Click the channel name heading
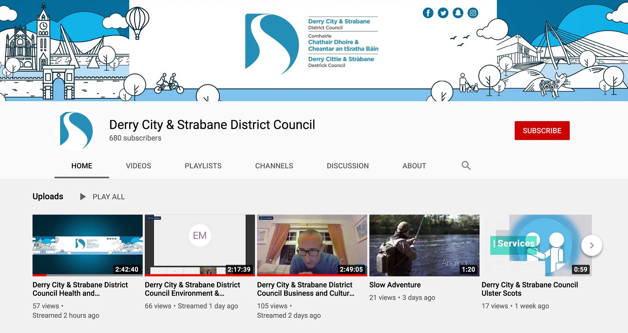Screen dimensions: 628x333 point(212,125)
